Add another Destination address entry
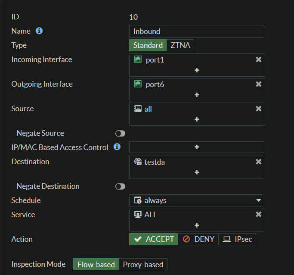This screenshot has height=275, width=294. tap(197, 172)
